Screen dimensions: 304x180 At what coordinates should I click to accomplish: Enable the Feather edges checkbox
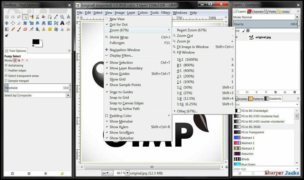pyautogui.click(x=6, y=70)
